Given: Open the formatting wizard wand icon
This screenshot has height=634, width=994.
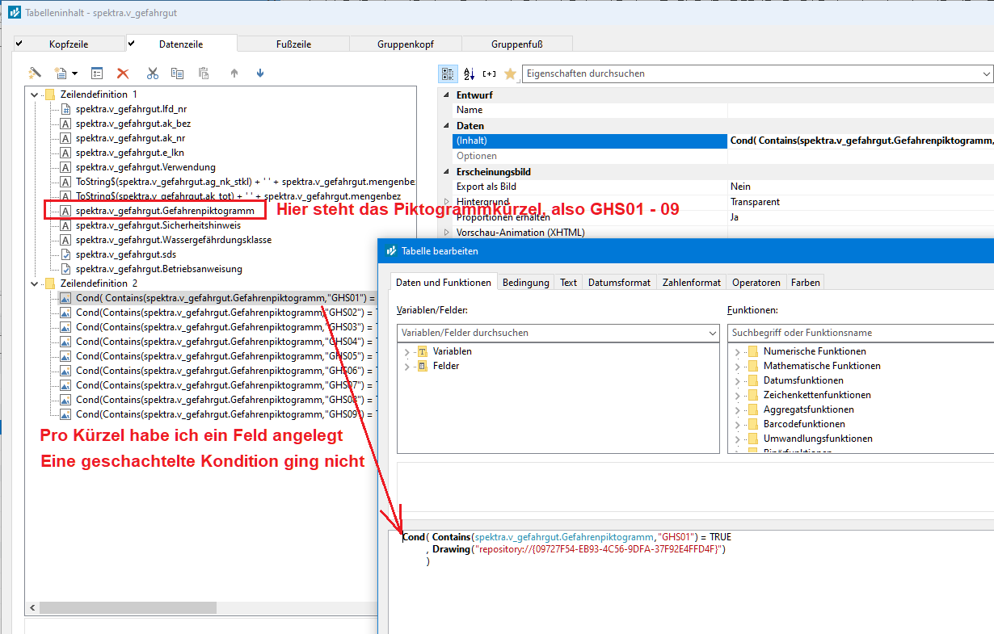Looking at the screenshot, I should tap(35, 73).
